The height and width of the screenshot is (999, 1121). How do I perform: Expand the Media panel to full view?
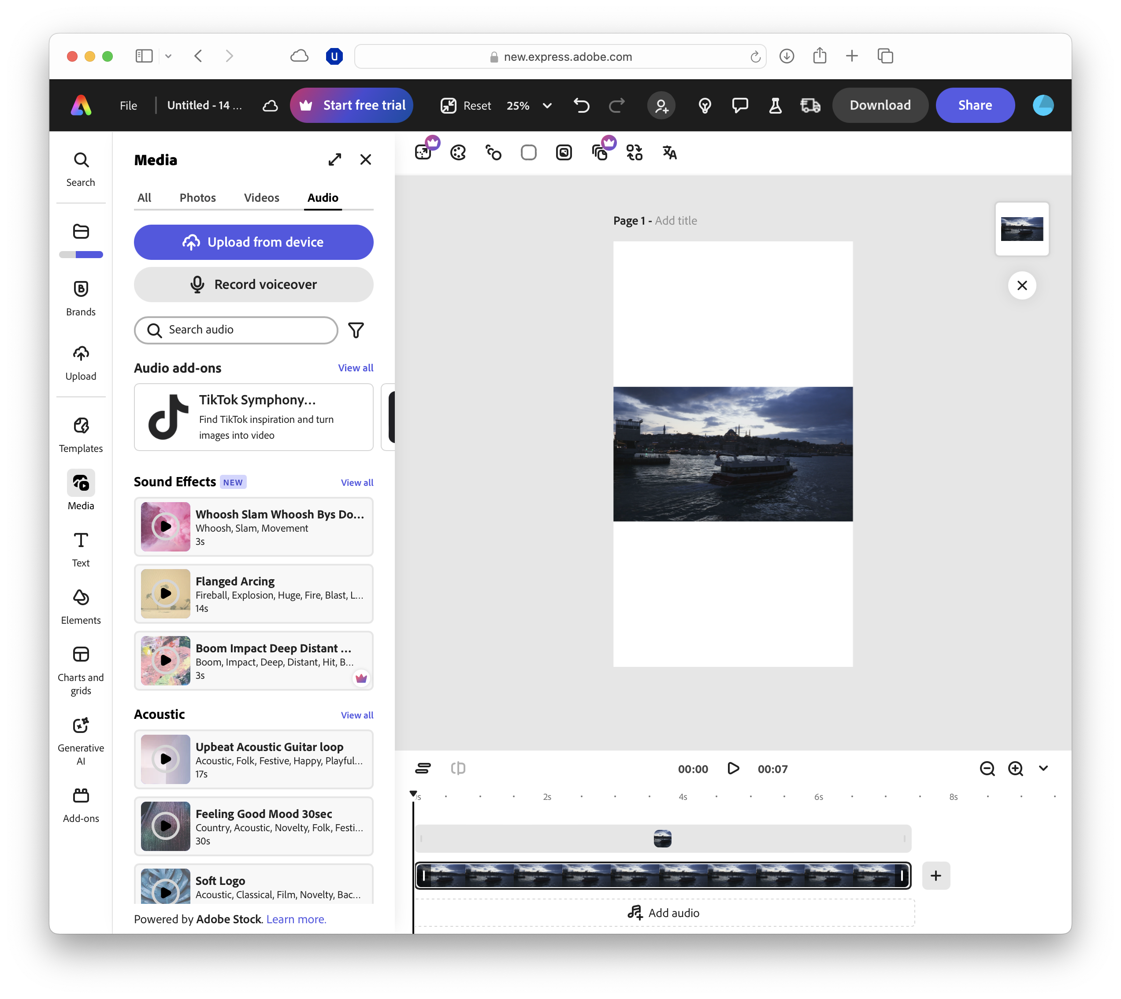pyautogui.click(x=335, y=160)
